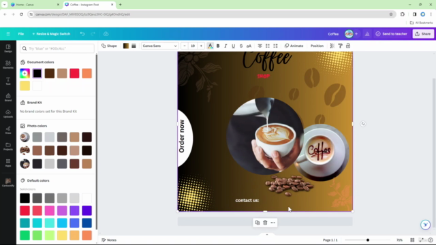The height and width of the screenshot is (245, 436).
Task: Click the font size value field
Action: pyautogui.click(x=193, y=46)
